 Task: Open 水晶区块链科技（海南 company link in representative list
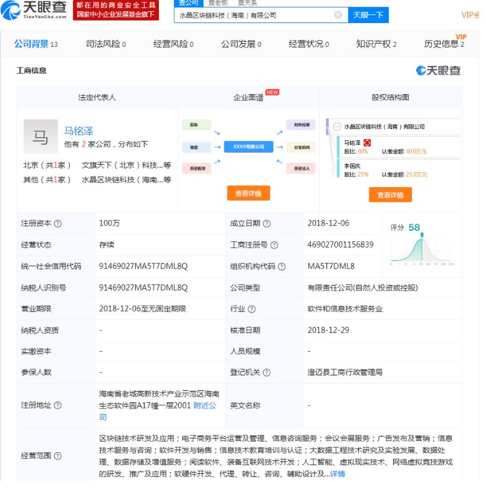[x=126, y=180]
